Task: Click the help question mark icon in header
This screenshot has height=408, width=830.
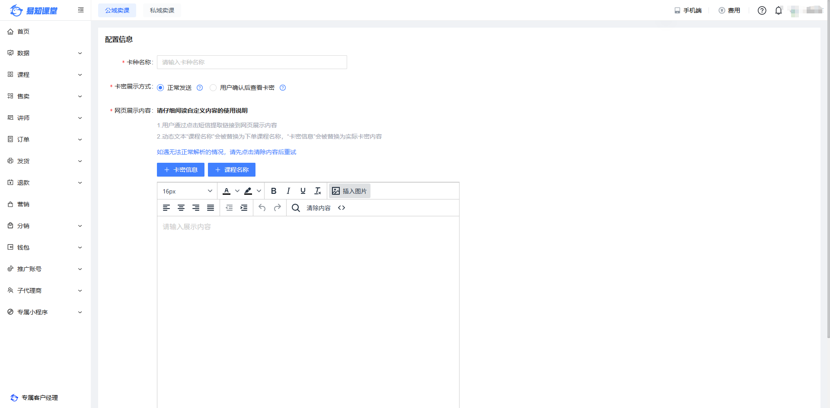Action: point(762,10)
